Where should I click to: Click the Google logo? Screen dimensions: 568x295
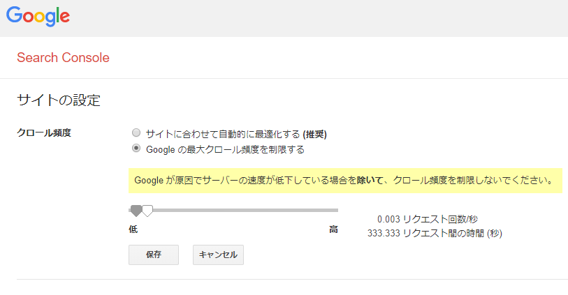(x=38, y=16)
